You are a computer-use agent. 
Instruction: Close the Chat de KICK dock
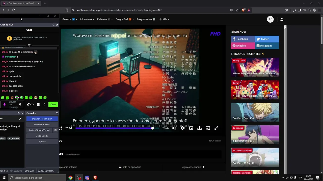57,25
